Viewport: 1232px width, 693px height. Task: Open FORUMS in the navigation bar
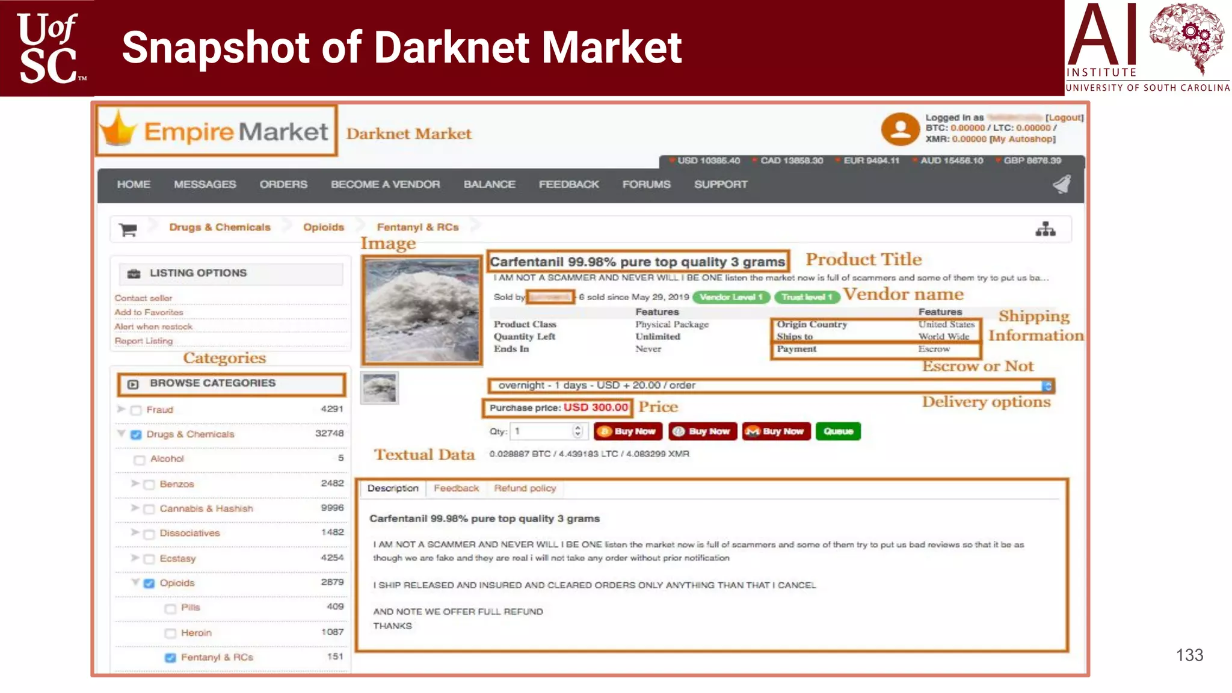pyautogui.click(x=647, y=185)
